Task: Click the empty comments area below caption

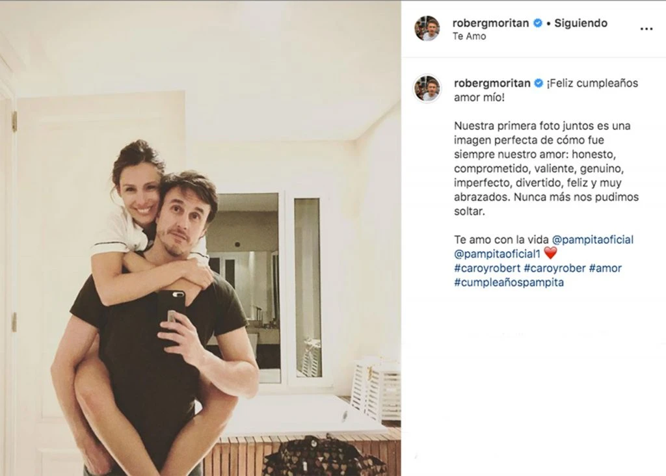Action: (533, 382)
